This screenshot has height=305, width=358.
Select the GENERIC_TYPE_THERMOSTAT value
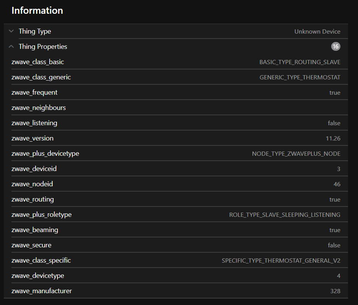(x=300, y=77)
